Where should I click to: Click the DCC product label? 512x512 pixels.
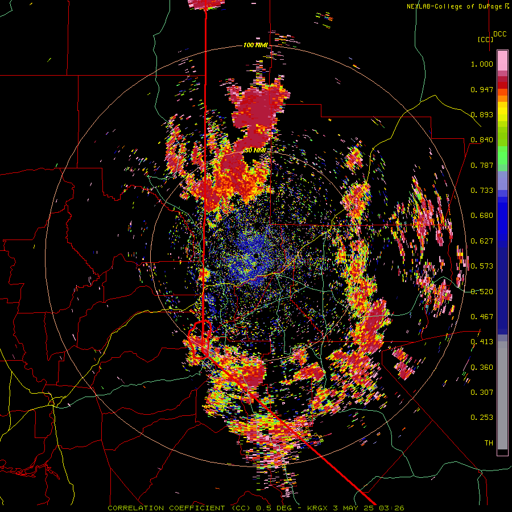499,34
